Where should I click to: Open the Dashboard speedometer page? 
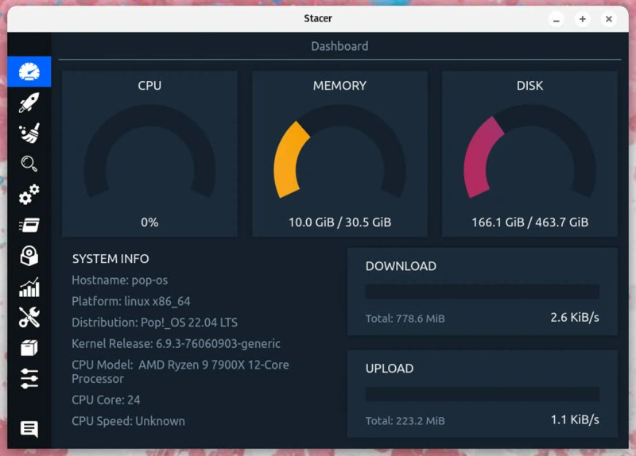29,71
